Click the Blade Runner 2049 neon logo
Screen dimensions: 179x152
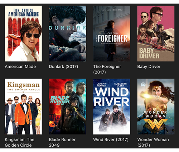(60, 100)
